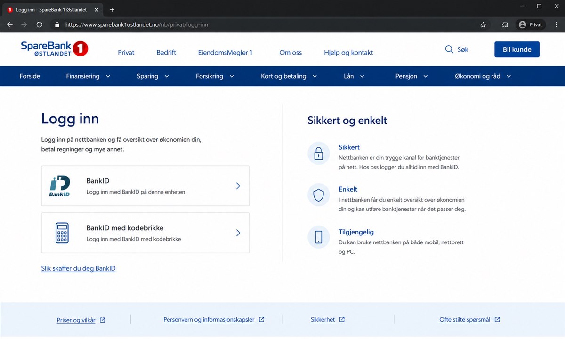
Task: Click the Sikkert heading next to padlock
Action: click(x=349, y=147)
